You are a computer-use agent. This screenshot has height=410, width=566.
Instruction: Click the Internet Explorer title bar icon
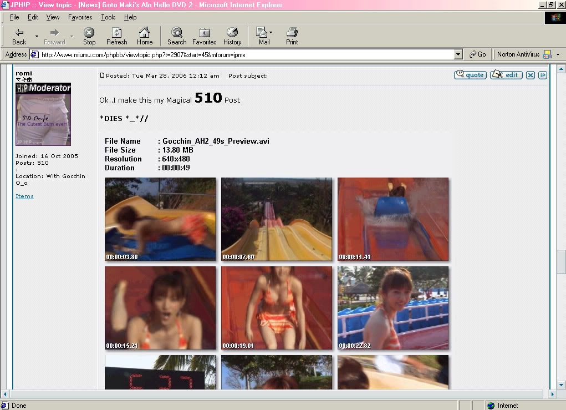4,4
